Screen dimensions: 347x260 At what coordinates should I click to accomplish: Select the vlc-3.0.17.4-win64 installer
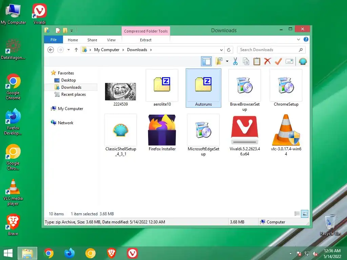pyautogui.click(x=286, y=135)
